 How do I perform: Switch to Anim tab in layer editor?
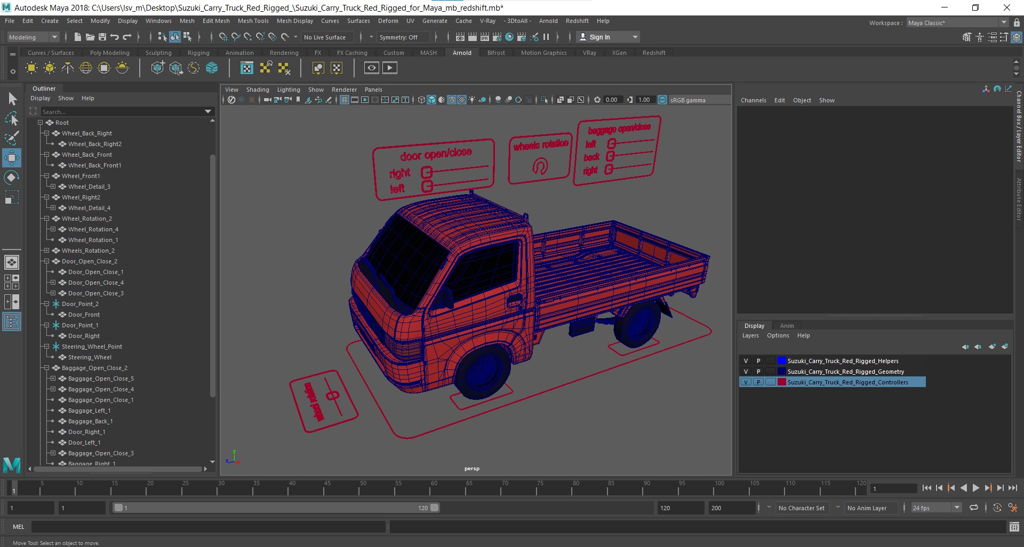pos(787,326)
